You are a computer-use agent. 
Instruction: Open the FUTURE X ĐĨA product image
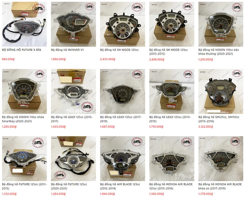coord(24,24)
